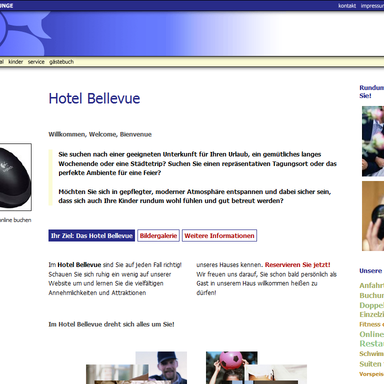Click the Fitness tag in tag cloud
Viewport: 384px width, 384px height.
click(x=370, y=324)
